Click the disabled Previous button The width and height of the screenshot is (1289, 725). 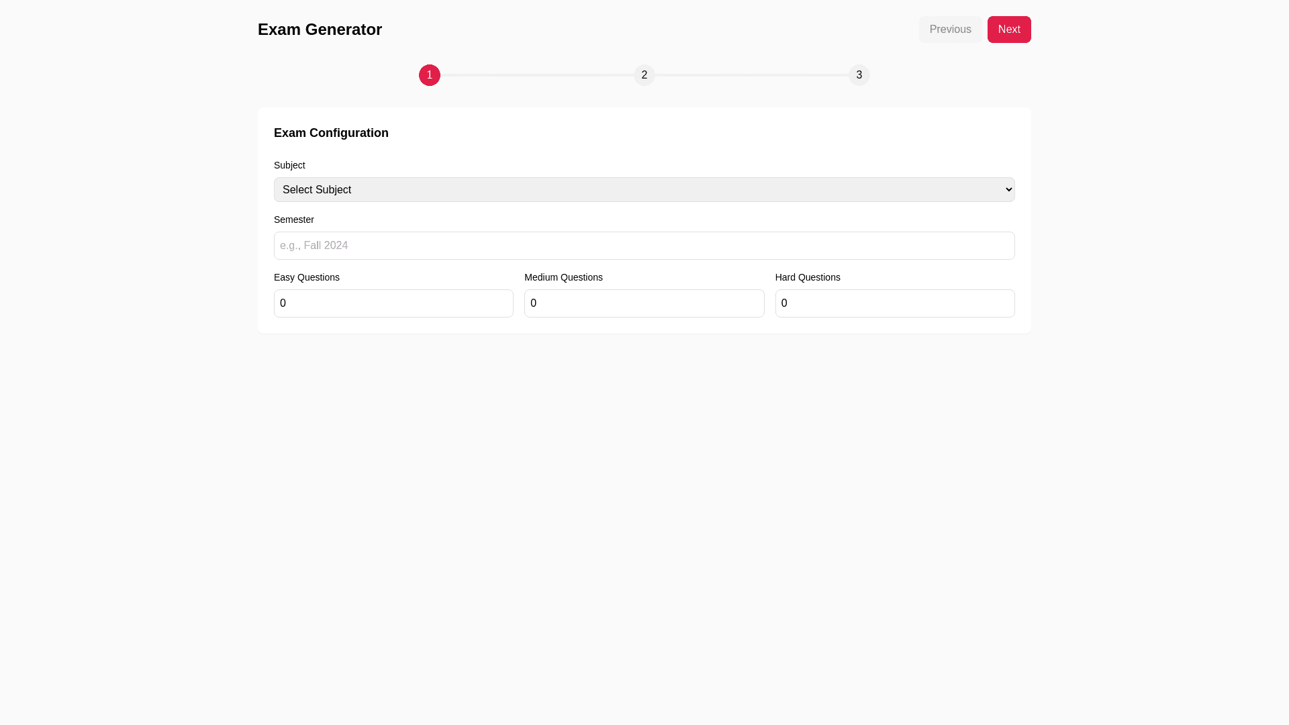pos(950,30)
